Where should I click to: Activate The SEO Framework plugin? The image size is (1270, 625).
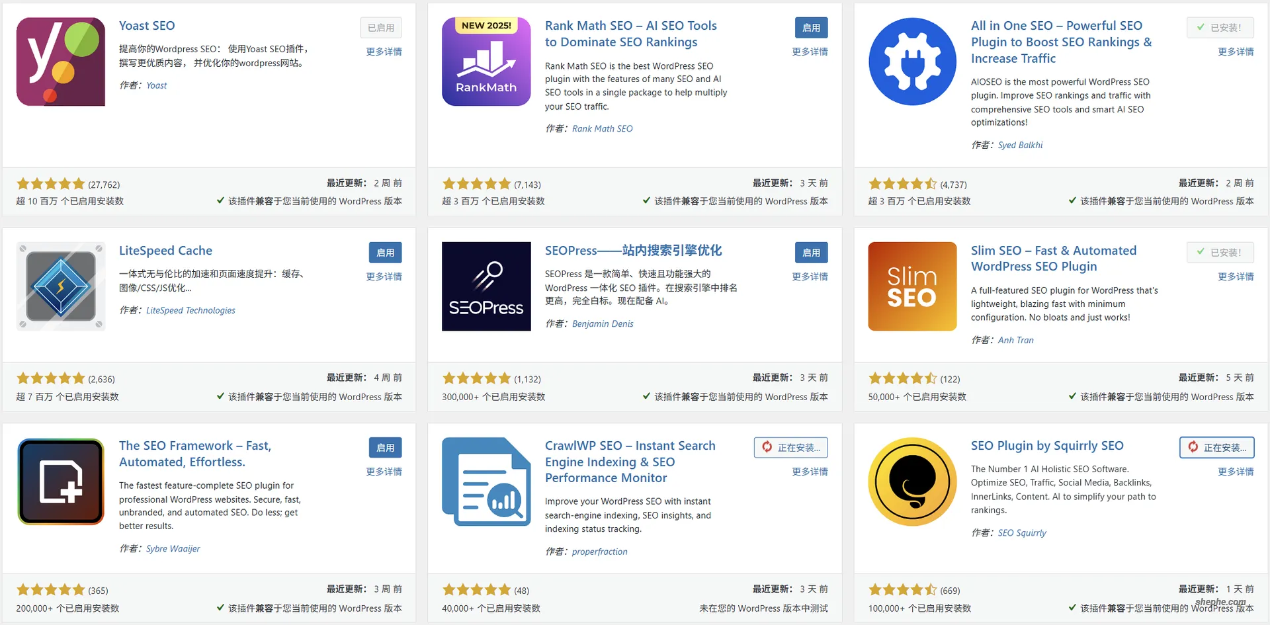point(385,448)
